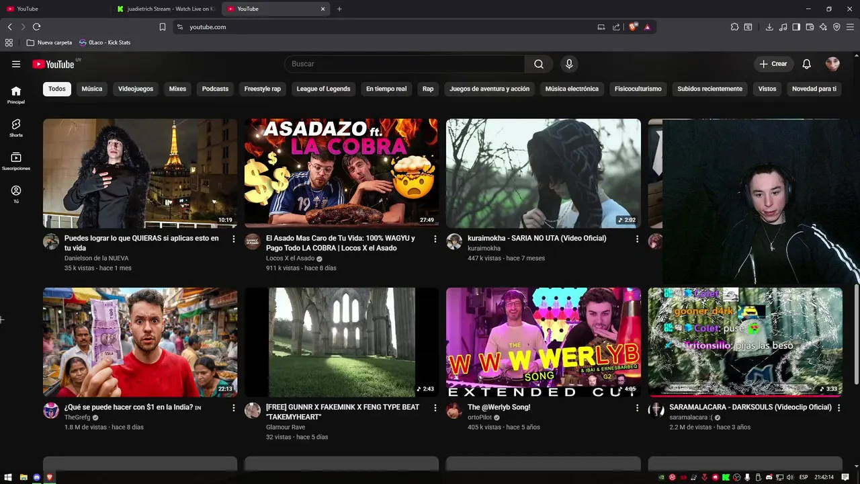Image resolution: width=860 pixels, height=484 pixels.
Task: Click the search magnifier button
Action: point(539,64)
